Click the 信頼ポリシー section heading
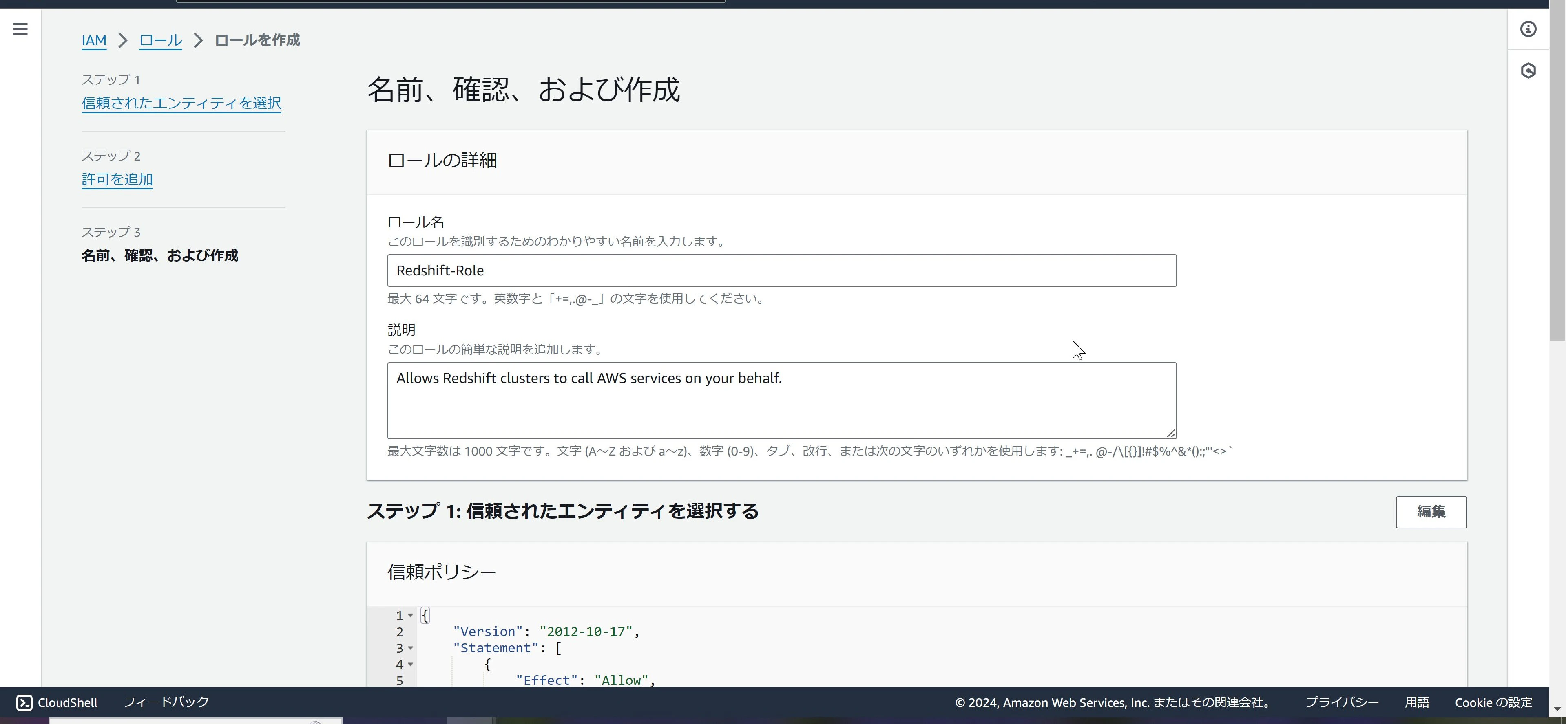Image resolution: width=1566 pixels, height=724 pixels. tap(442, 572)
